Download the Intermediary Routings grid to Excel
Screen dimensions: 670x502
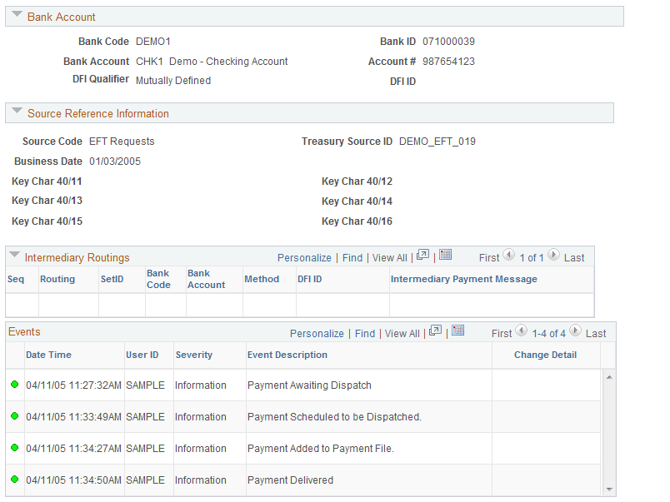click(x=446, y=256)
